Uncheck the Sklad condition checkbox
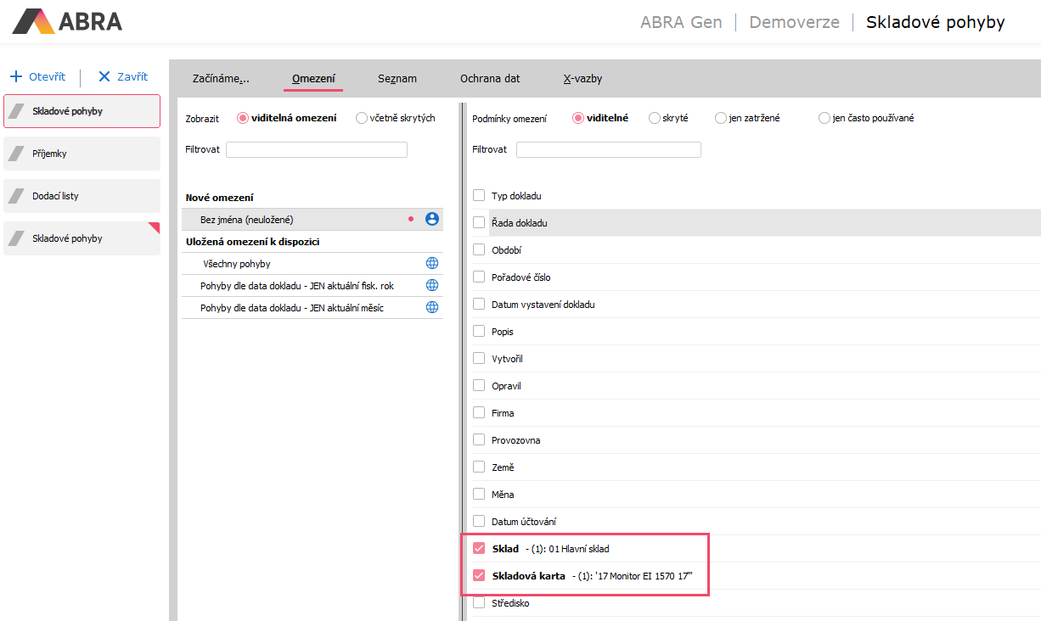 click(479, 549)
